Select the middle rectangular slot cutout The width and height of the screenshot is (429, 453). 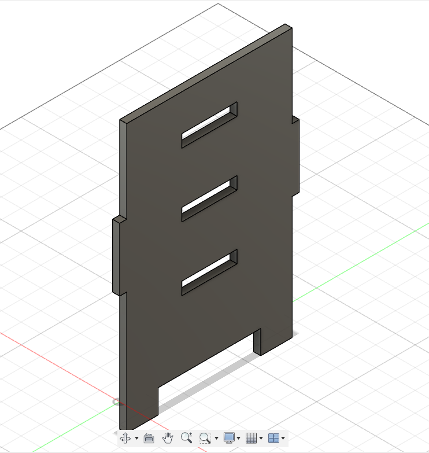click(x=209, y=198)
